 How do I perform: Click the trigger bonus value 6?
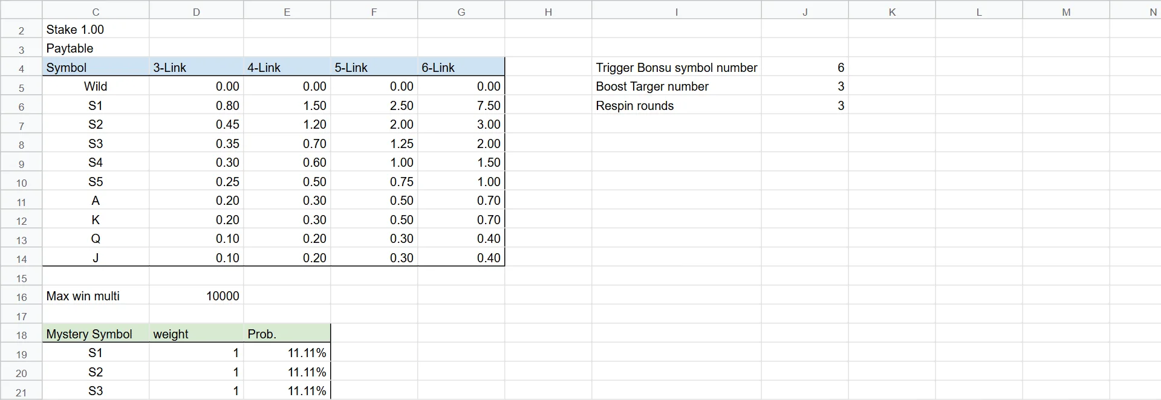(804, 68)
